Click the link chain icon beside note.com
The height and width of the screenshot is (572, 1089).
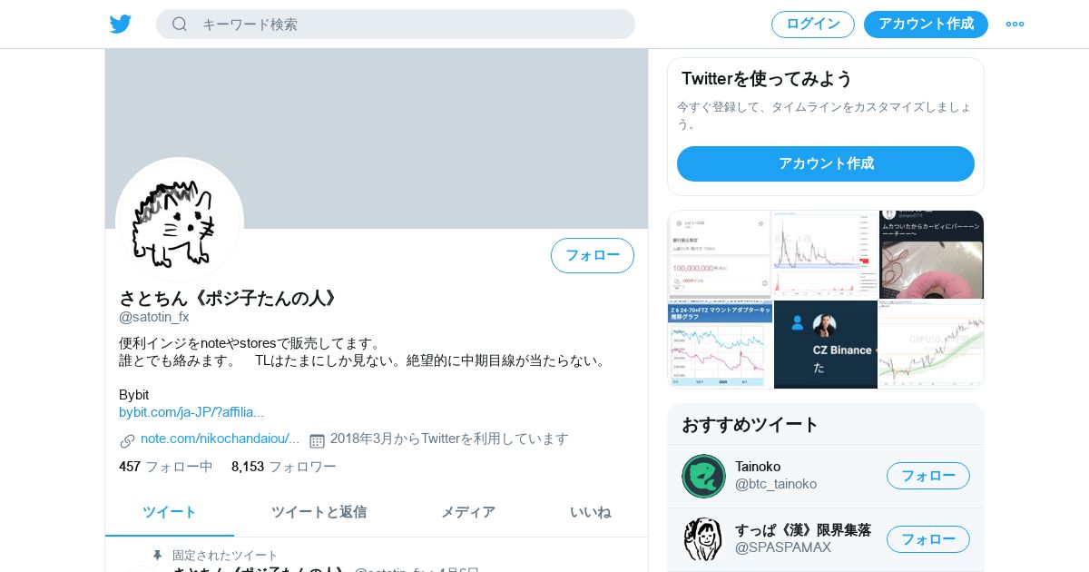pyautogui.click(x=127, y=440)
